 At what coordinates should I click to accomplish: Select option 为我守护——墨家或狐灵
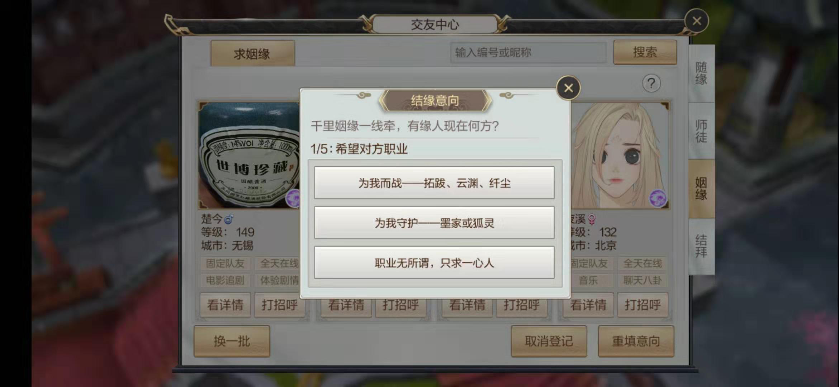click(x=434, y=223)
